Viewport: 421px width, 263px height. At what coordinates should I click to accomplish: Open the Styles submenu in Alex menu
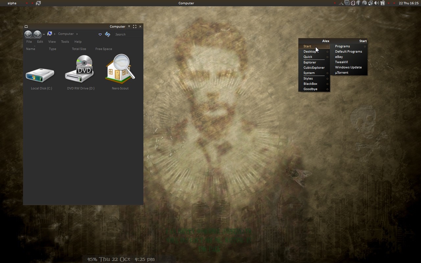(x=314, y=79)
